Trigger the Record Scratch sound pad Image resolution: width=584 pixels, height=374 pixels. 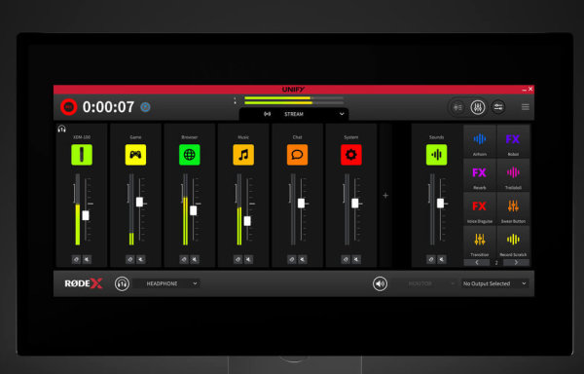pyautogui.click(x=513, y=242)
